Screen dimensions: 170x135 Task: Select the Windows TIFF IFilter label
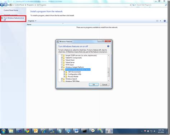pyautogui.click(x=72, y=81)
